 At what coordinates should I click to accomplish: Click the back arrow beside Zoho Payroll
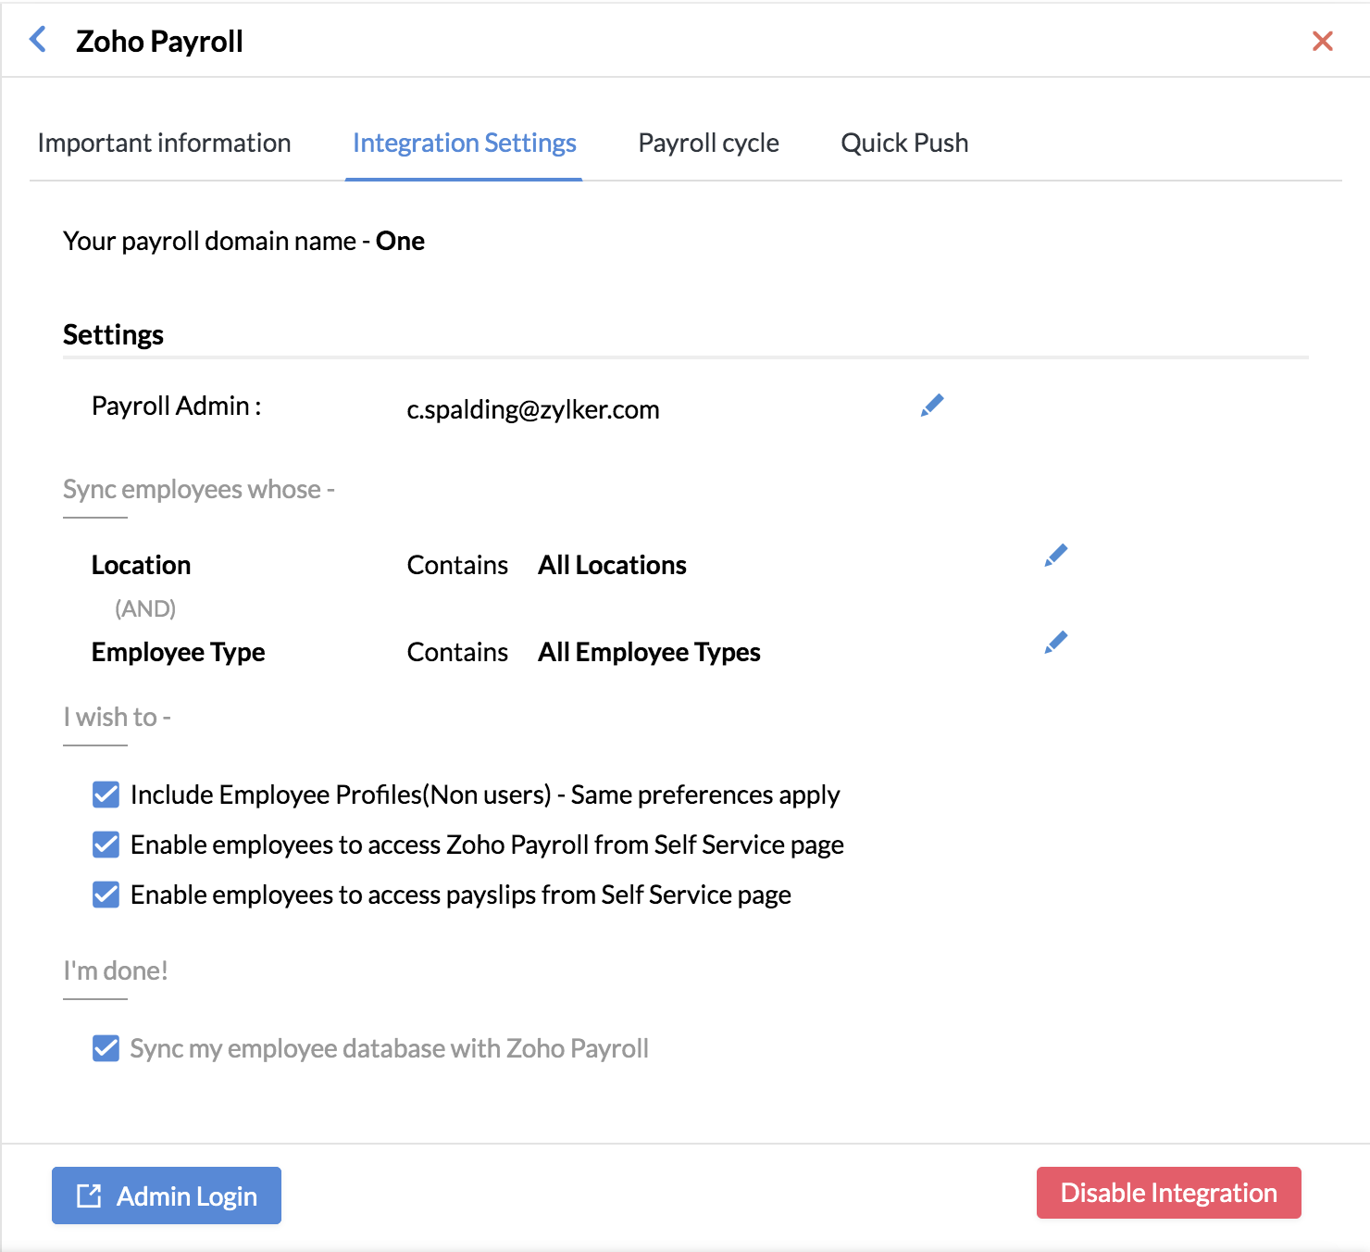38,40
